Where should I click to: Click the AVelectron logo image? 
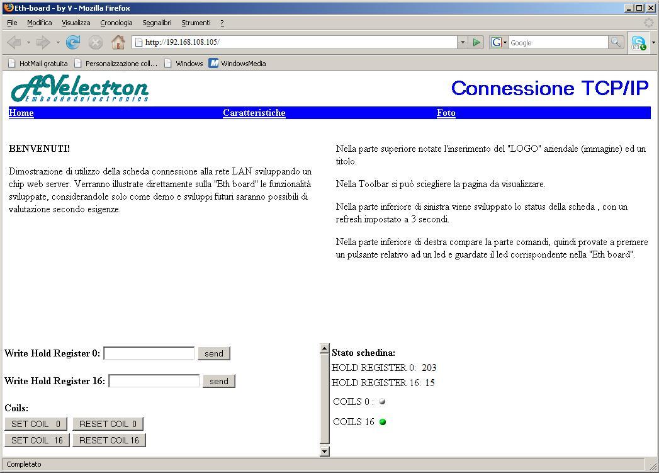click(79, 88)
